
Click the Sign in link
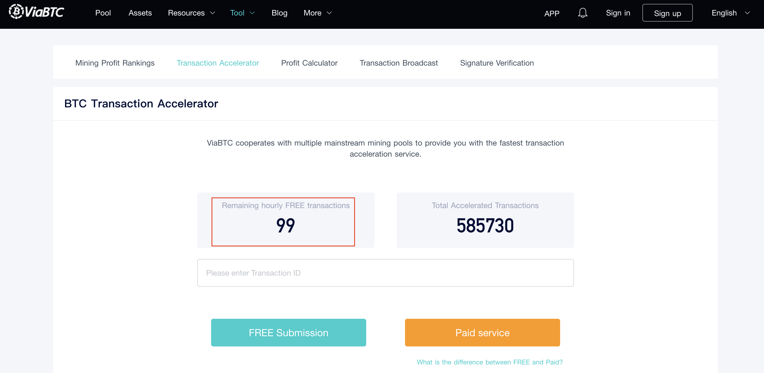(618, 13)
